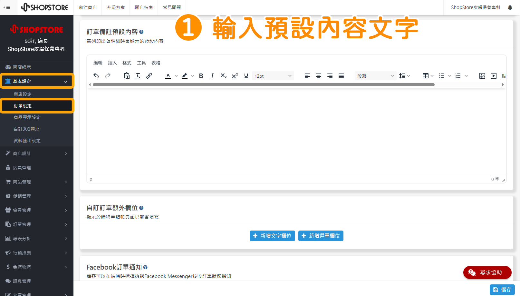Open the bullet list style dropdown arrow

450,76
